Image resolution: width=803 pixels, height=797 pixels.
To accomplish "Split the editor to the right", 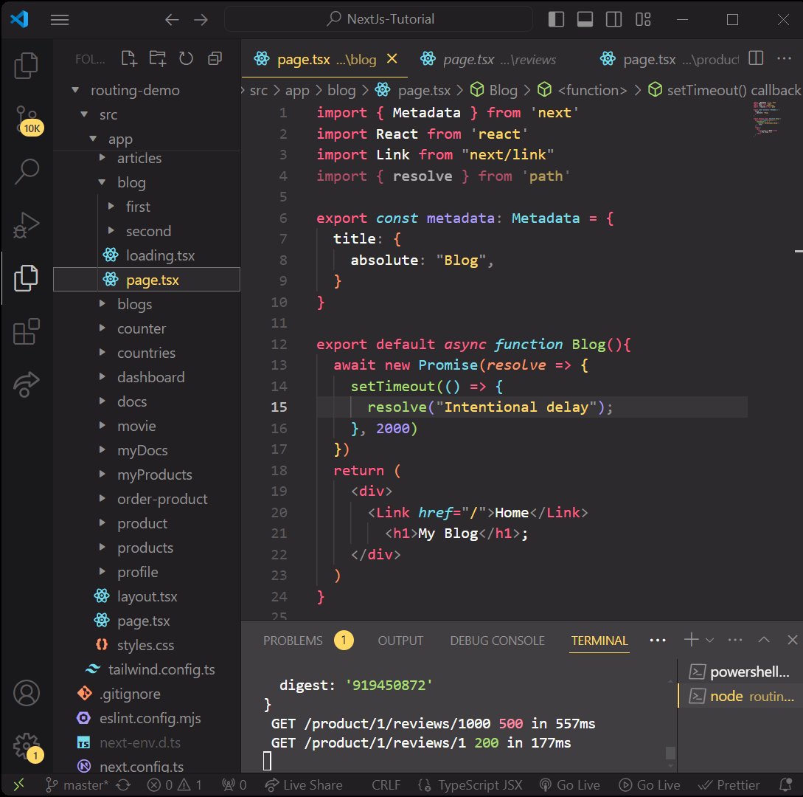I will [x=756, y=59].
